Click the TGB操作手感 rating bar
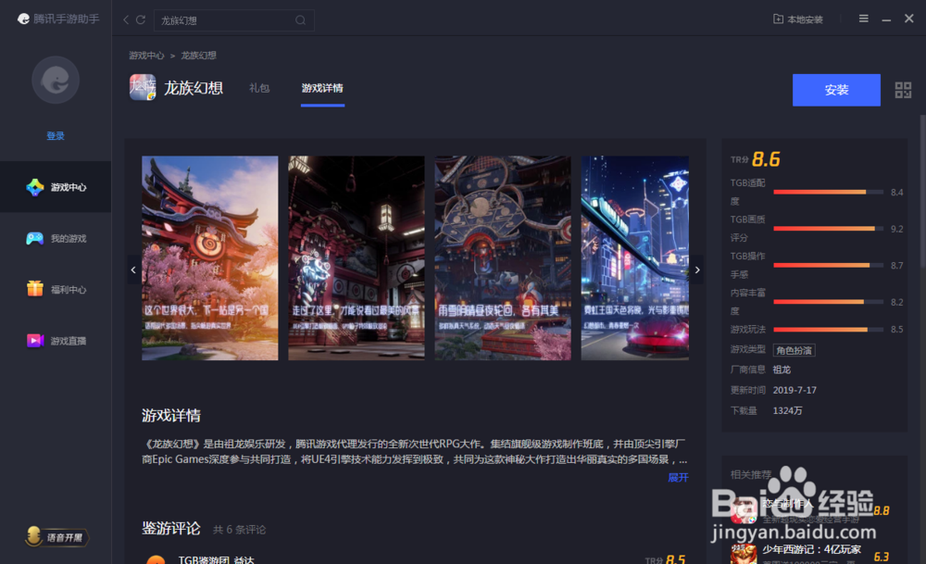 [x=829, y=265]
